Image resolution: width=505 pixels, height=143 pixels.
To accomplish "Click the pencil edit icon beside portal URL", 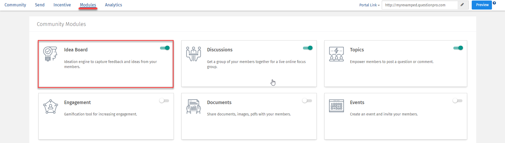I will coord(462,5).
